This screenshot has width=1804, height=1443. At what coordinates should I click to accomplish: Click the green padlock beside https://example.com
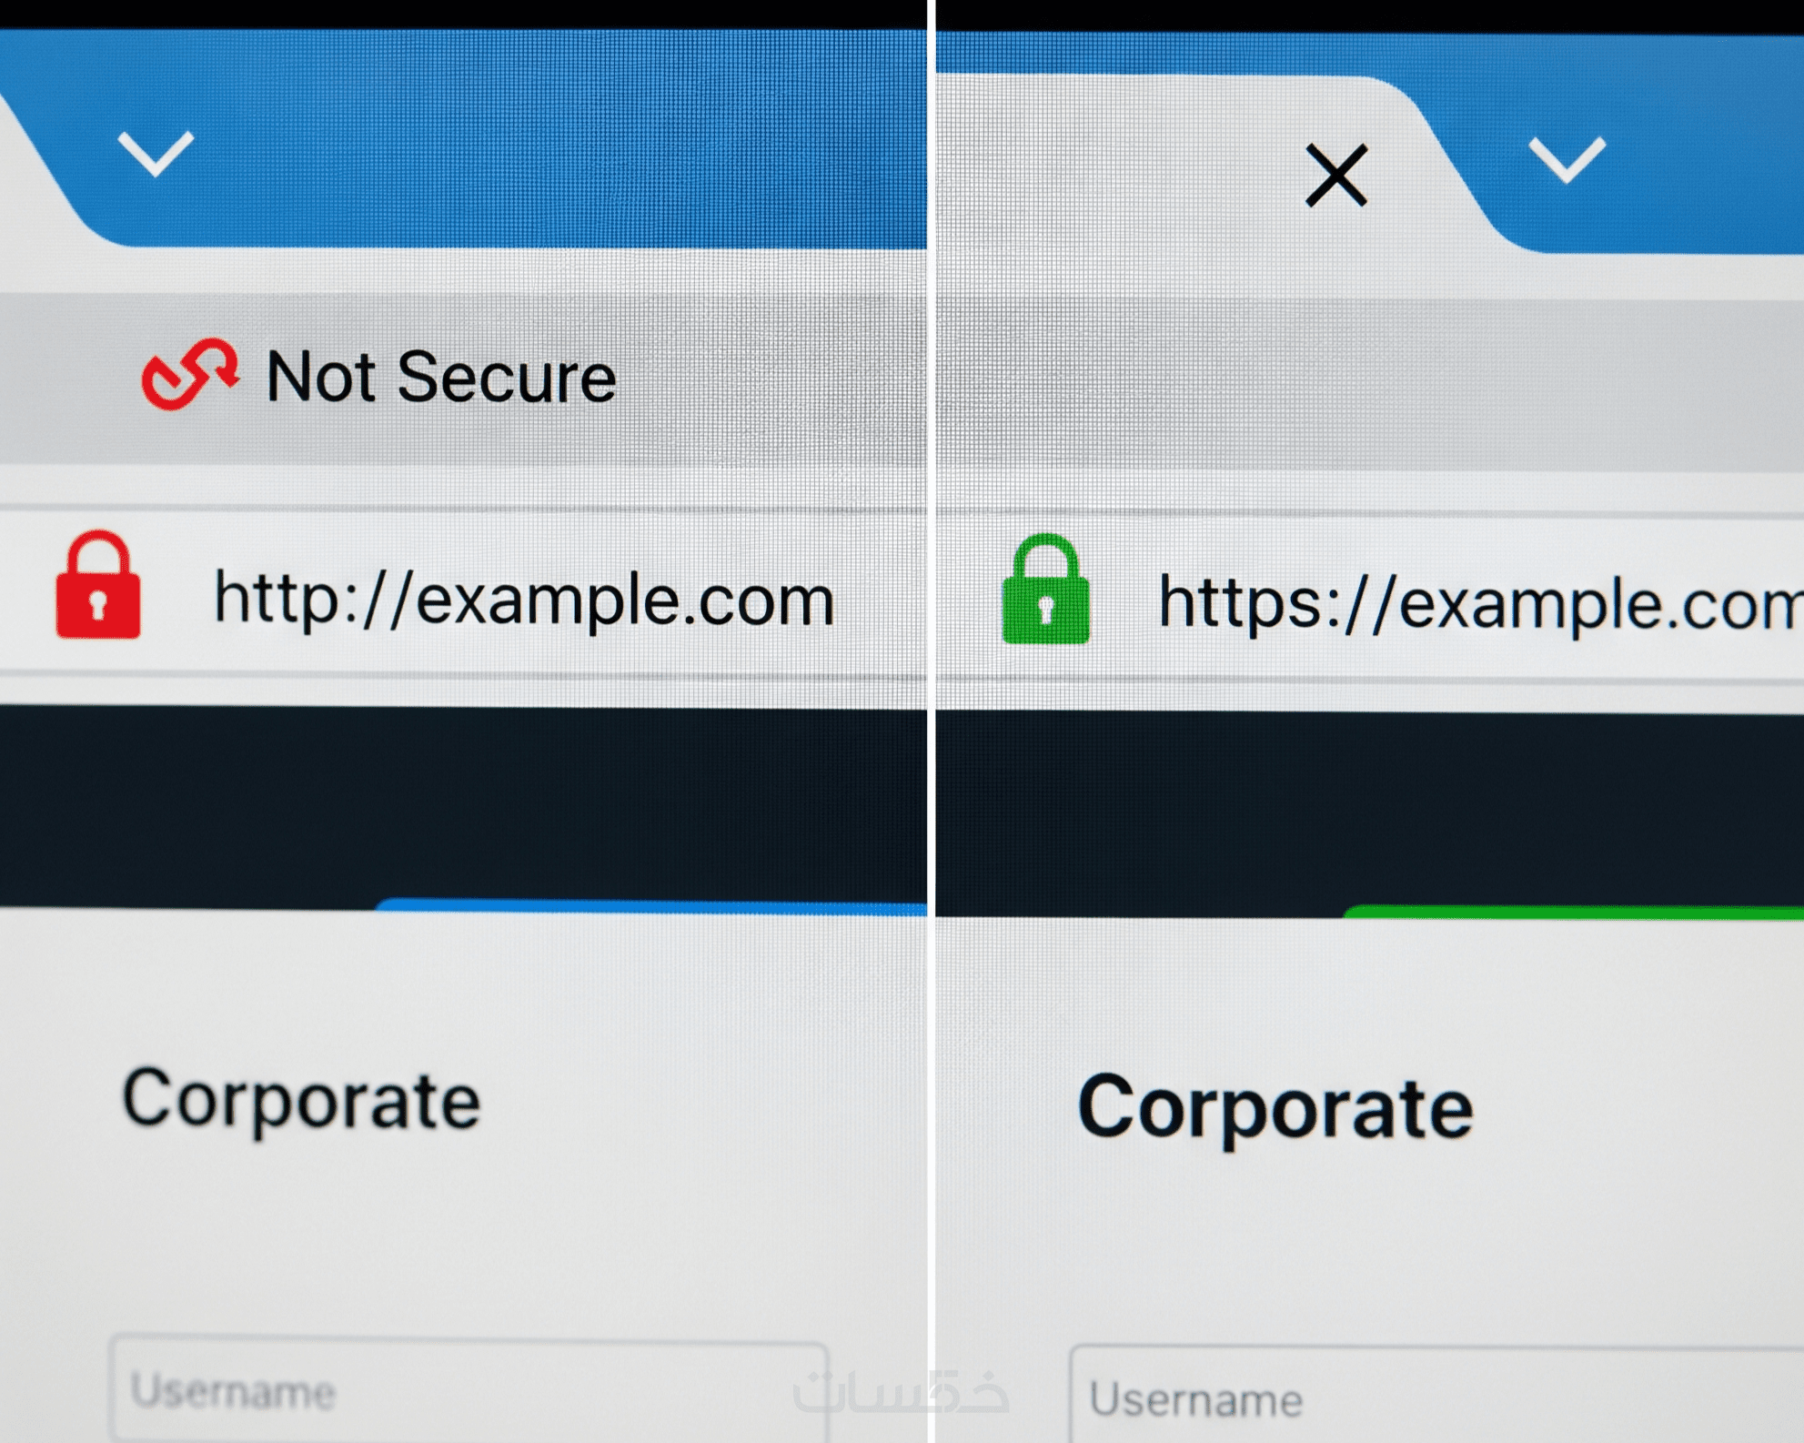(x=1045, y=590)
